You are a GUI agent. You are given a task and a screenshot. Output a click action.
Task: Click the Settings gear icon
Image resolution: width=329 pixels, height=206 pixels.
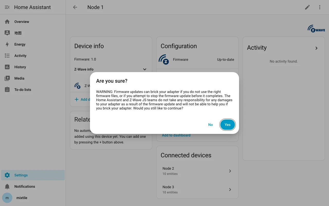point(7,175)
